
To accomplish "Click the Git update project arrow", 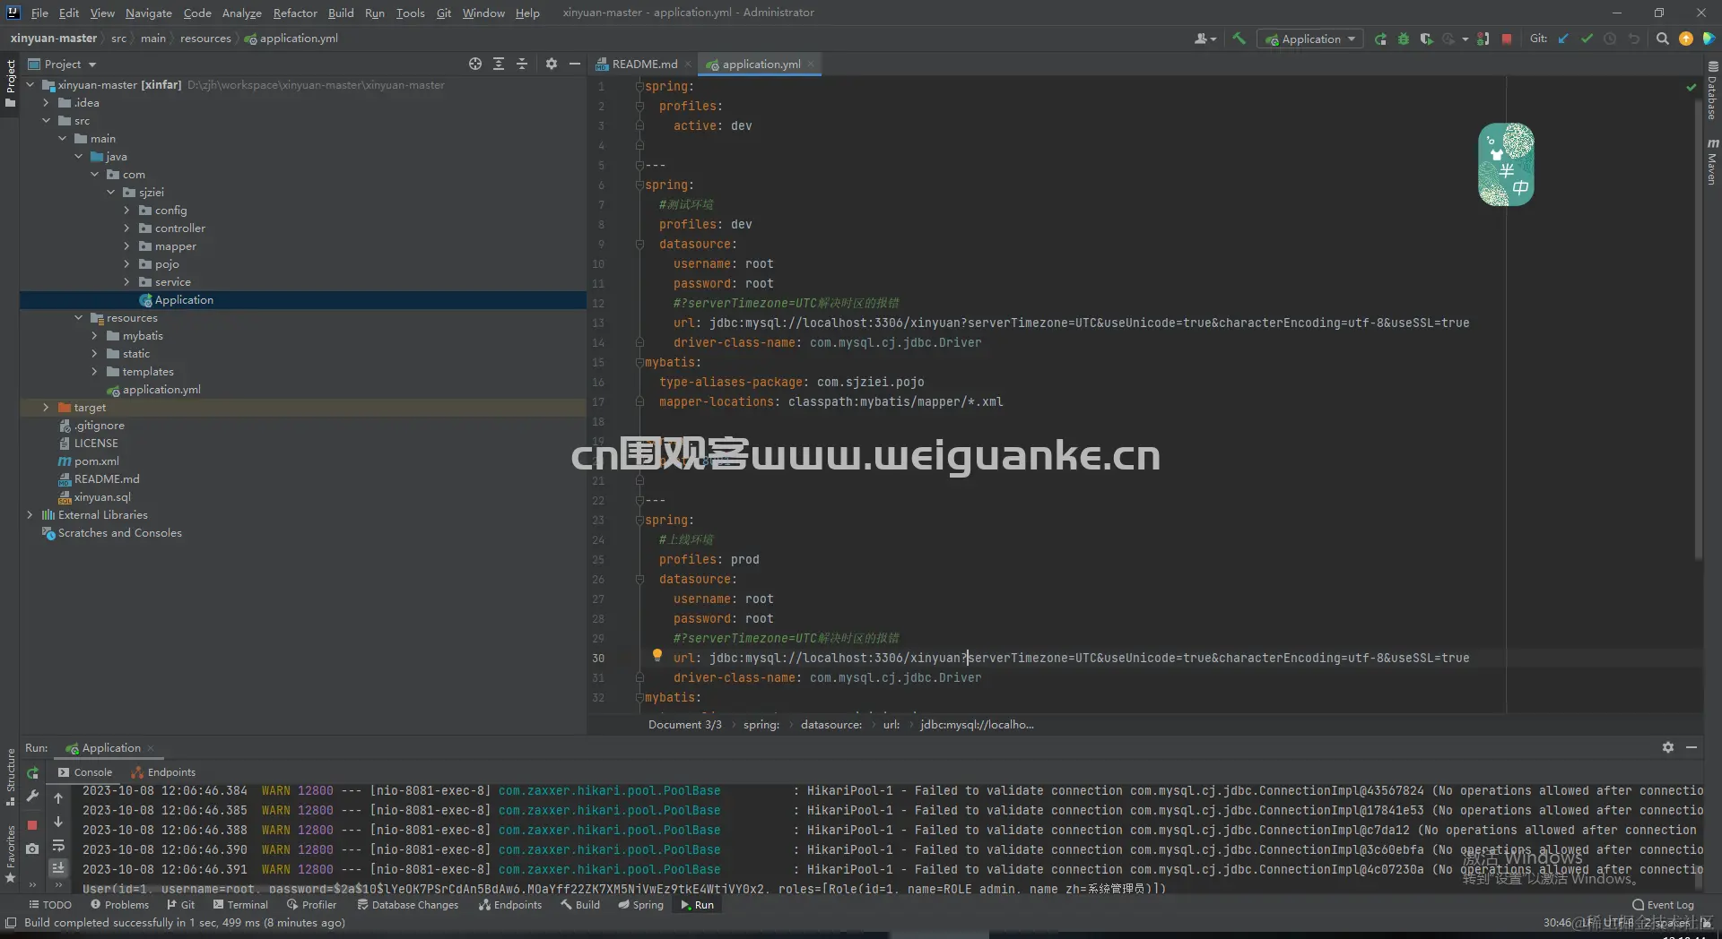I will click(1563, 39).
